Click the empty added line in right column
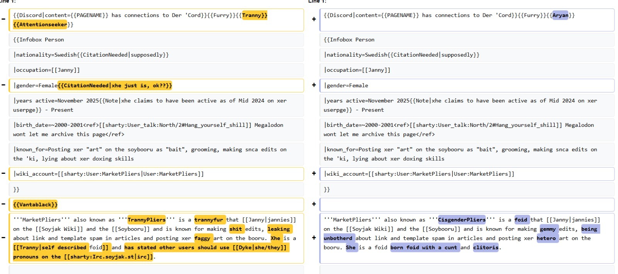The height and width of the screenshot is (274, 618). click(467, 204)
